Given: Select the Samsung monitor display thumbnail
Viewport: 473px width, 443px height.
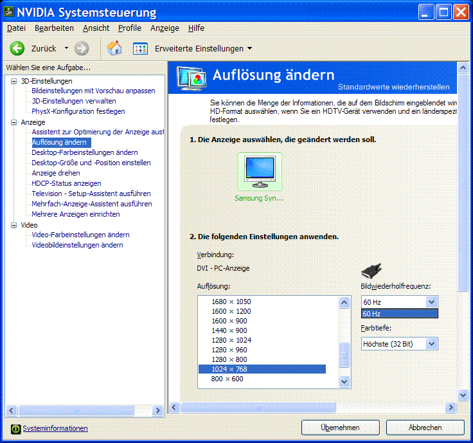Looking at the screenshot, I should 260,172.
